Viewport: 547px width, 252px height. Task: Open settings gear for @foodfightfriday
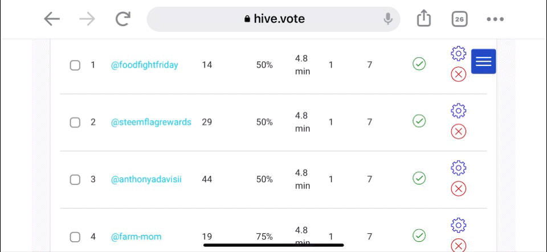(458, 53)
